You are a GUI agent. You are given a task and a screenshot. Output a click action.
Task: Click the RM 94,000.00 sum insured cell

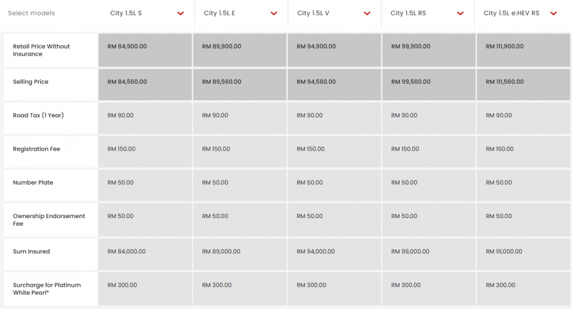pos(316,252)
